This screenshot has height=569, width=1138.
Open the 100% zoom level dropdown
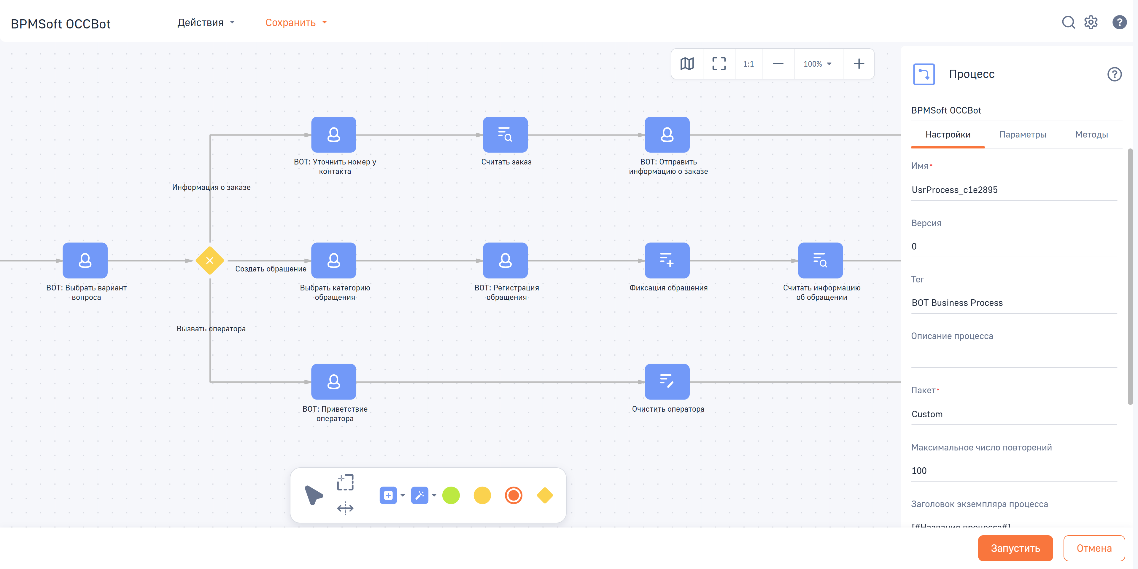coord(818,64)
